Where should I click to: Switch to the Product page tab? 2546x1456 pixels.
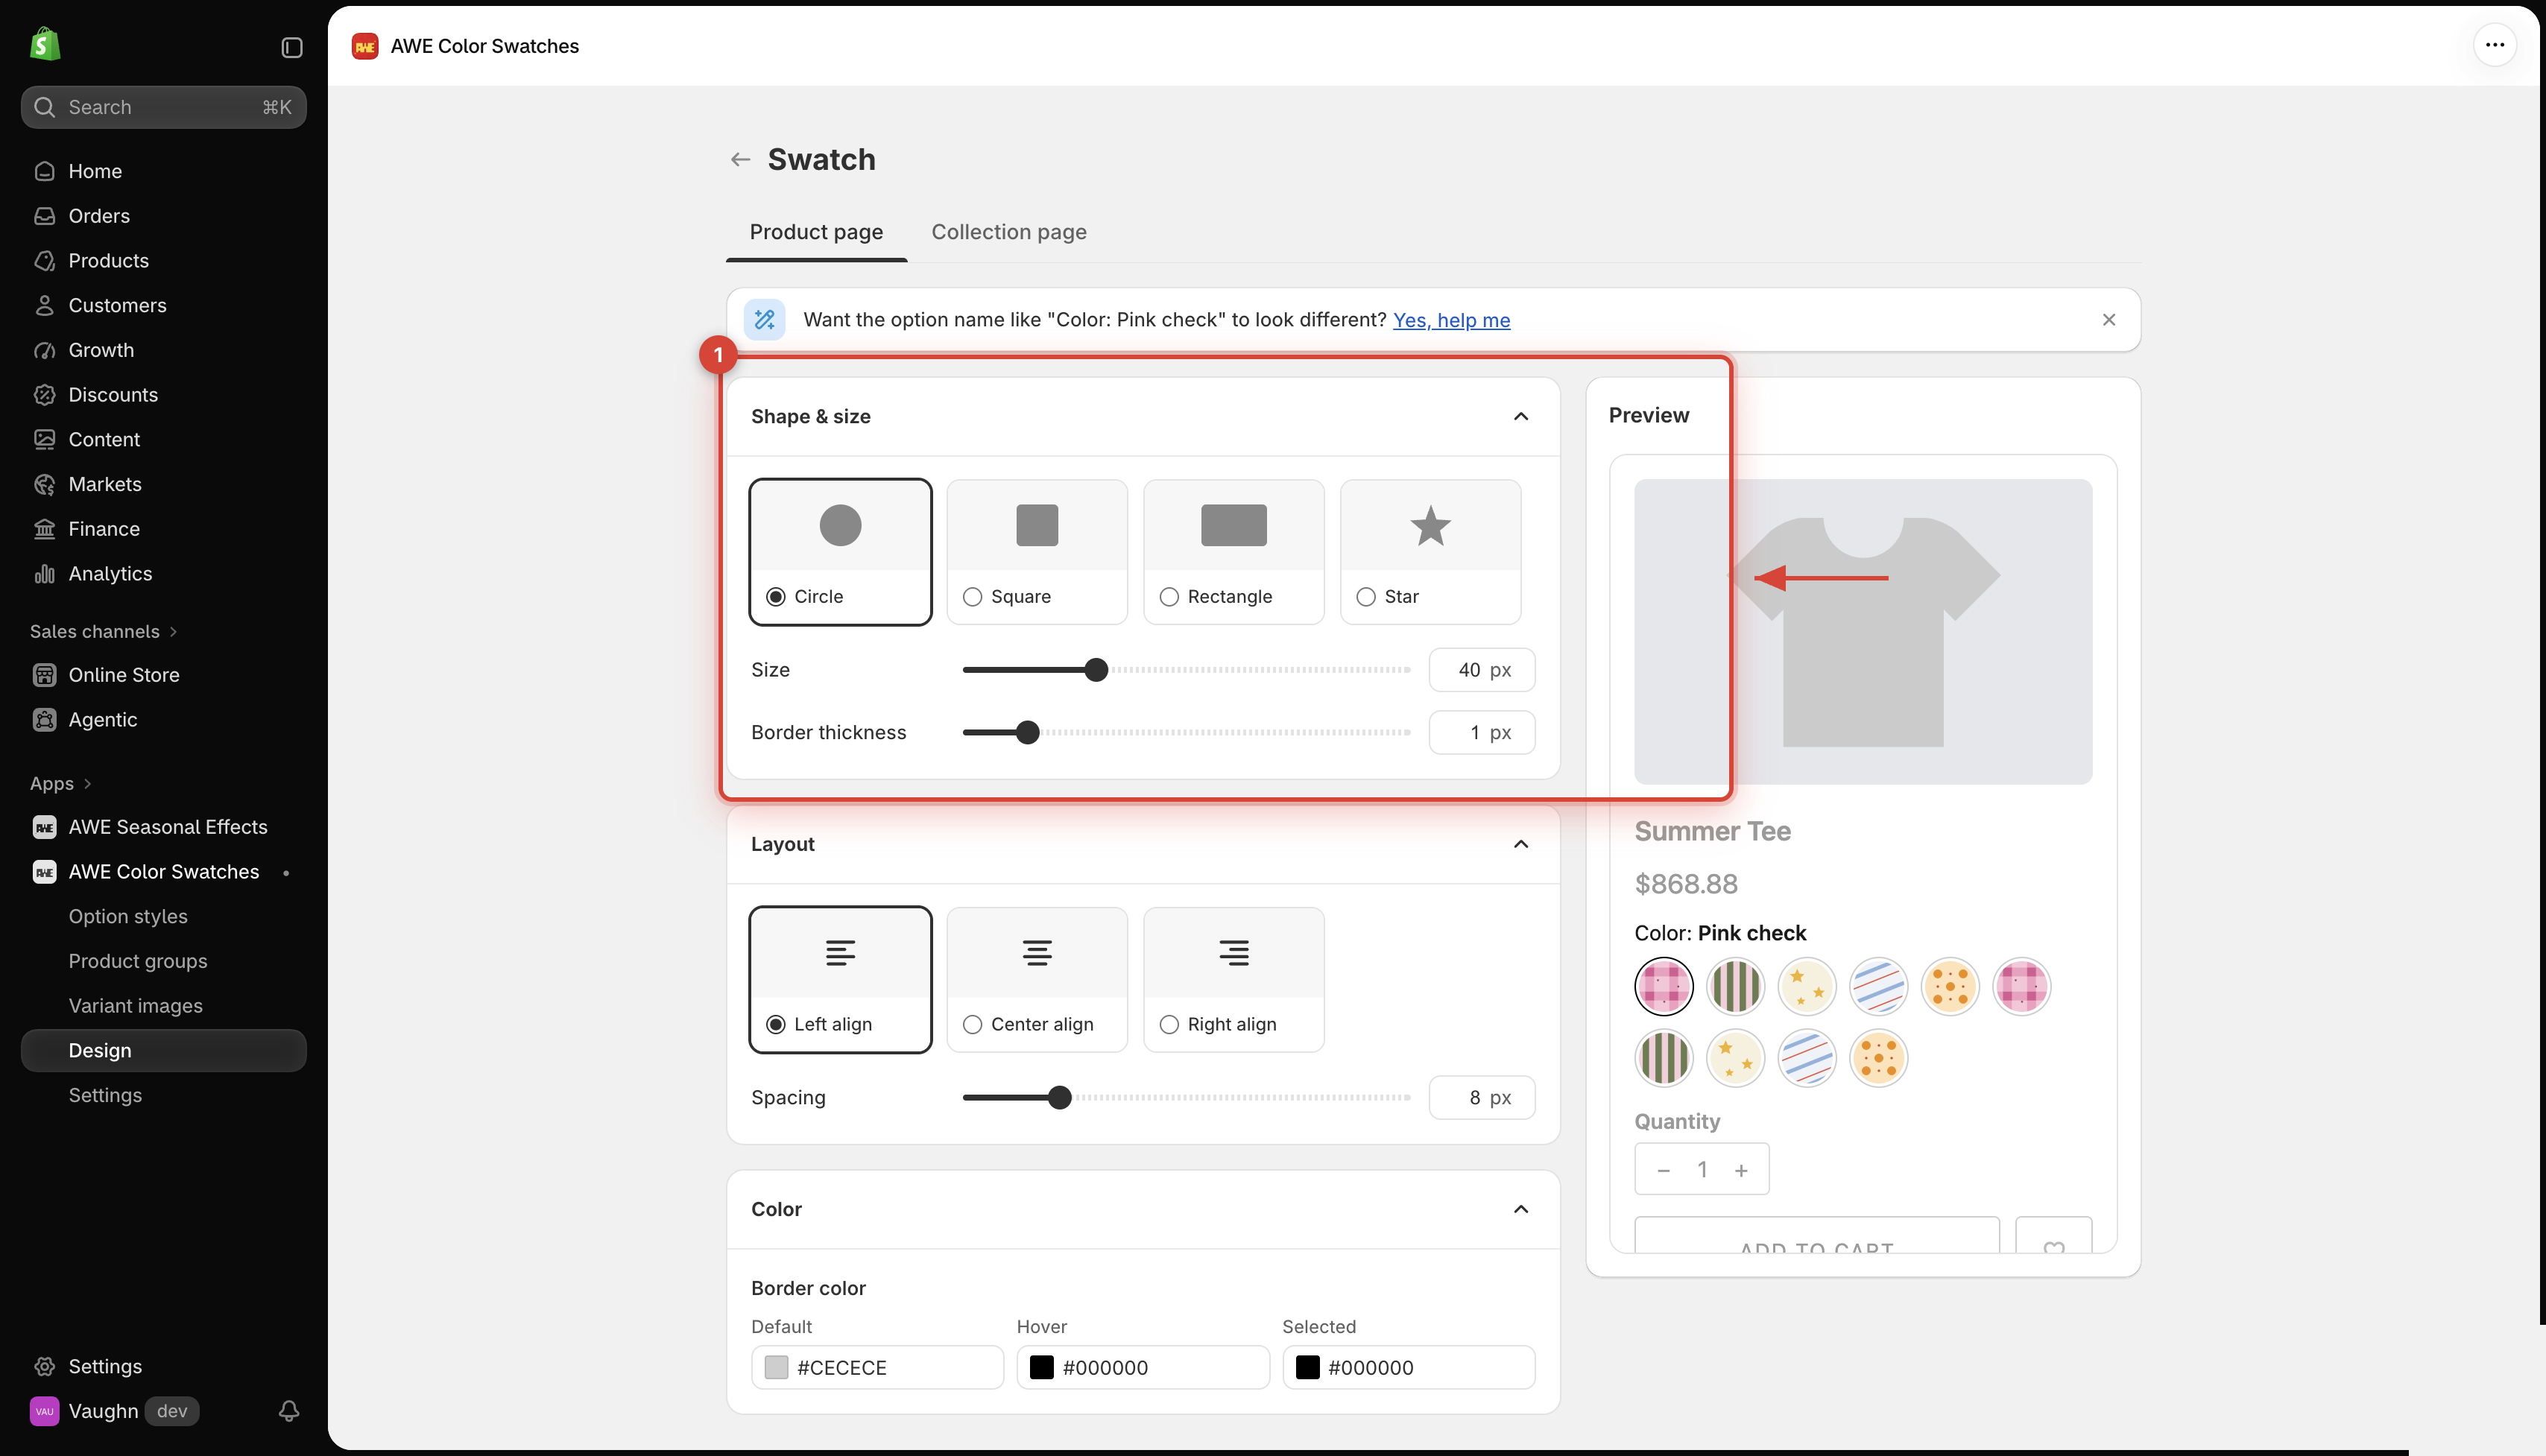click(x=816, y=232)
